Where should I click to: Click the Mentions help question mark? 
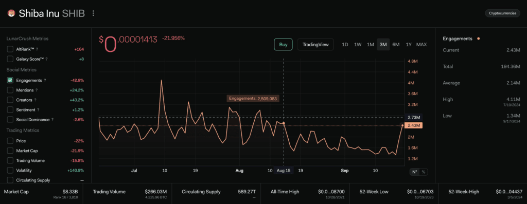(x=37, y=90)
